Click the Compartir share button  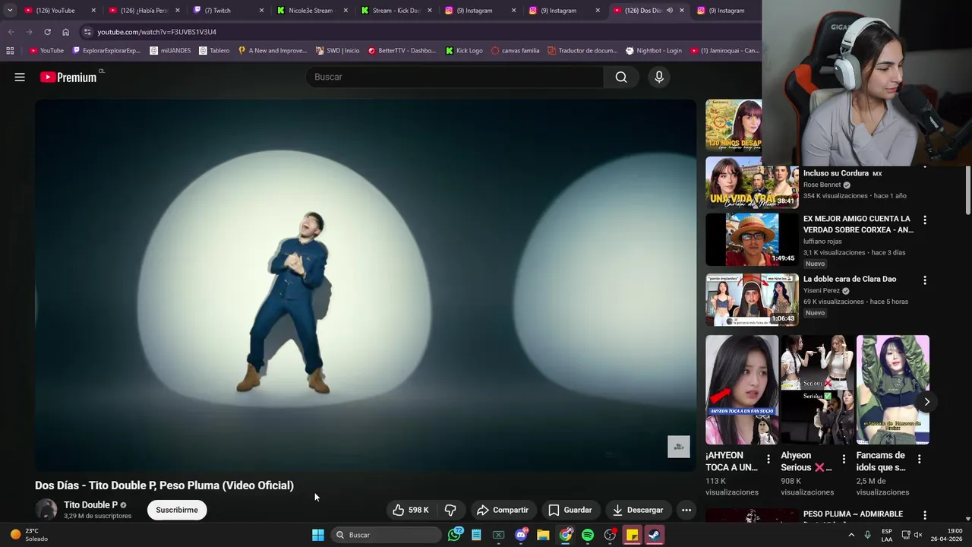coord(502,510)
